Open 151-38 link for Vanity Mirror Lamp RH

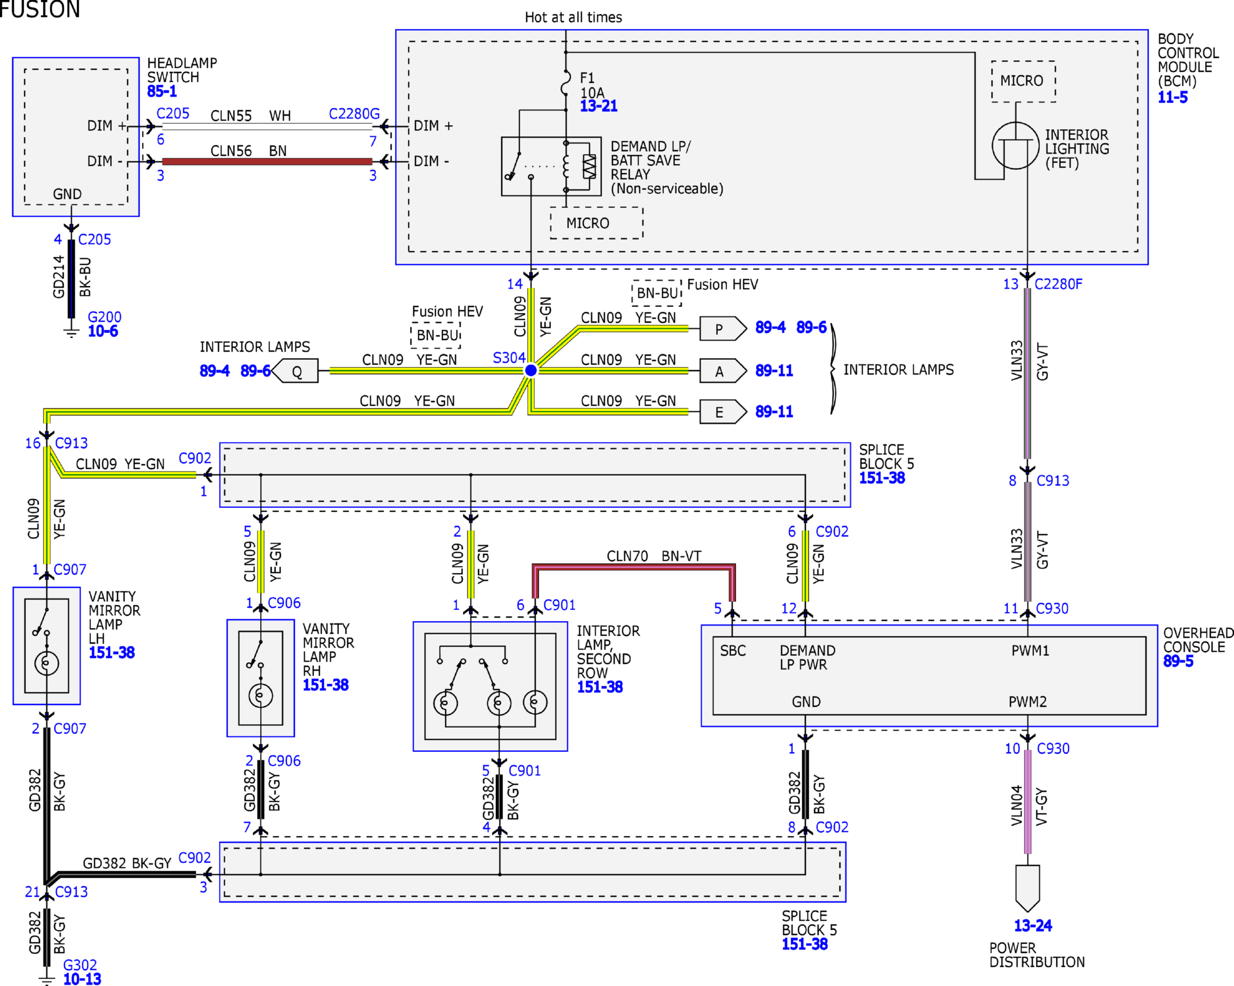pyautogui.click(x=326, y=685)
